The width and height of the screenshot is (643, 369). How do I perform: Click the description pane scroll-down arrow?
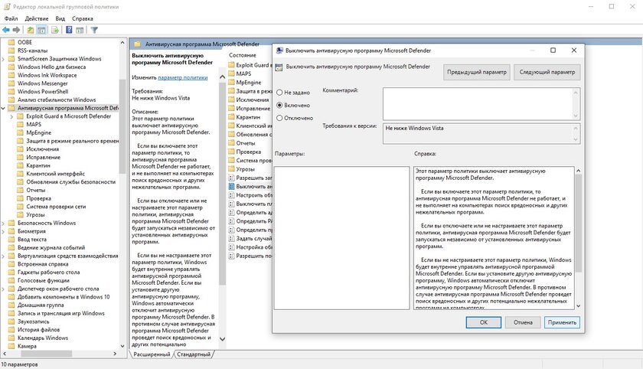coord(222,338)
